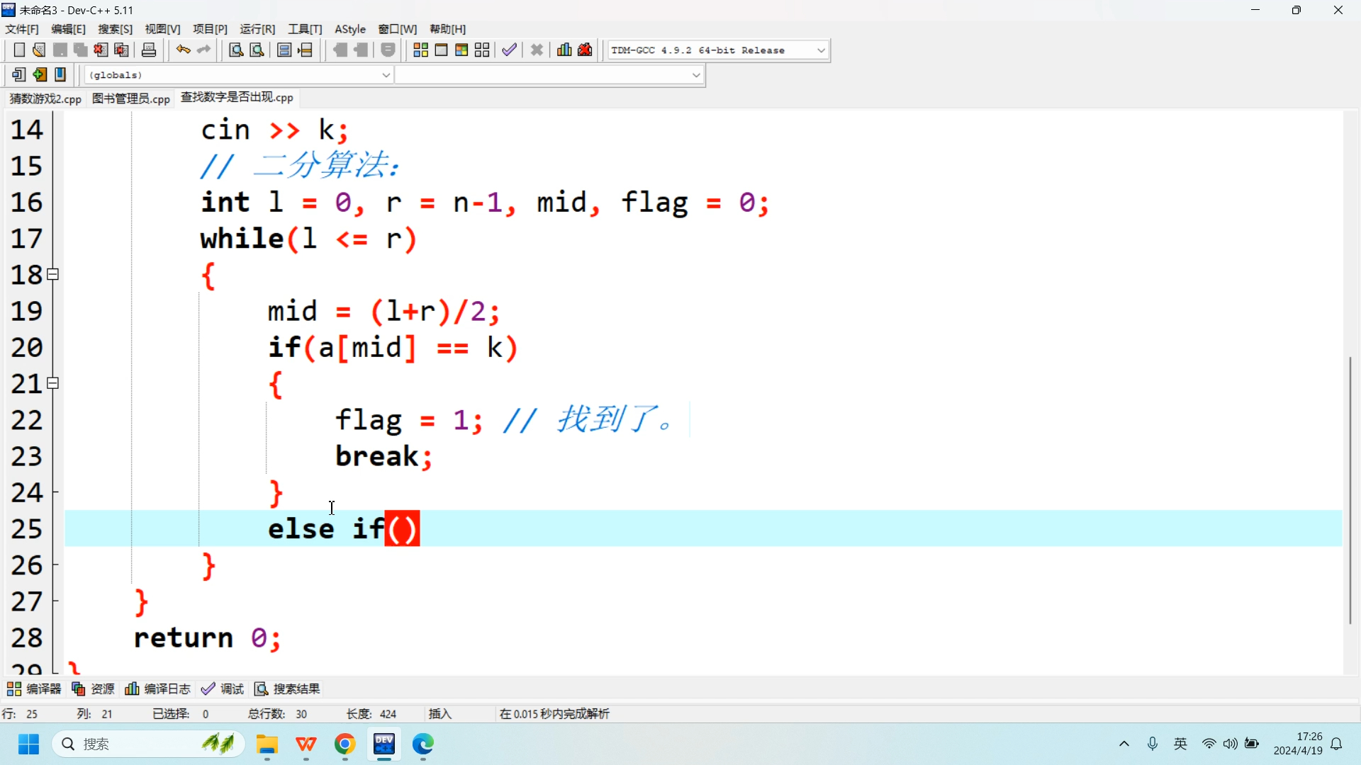This screenshot has width=1361, height=765.
Task: Click the Compile and Run icon
Action: pyautogui.click(x=461, y=50)
